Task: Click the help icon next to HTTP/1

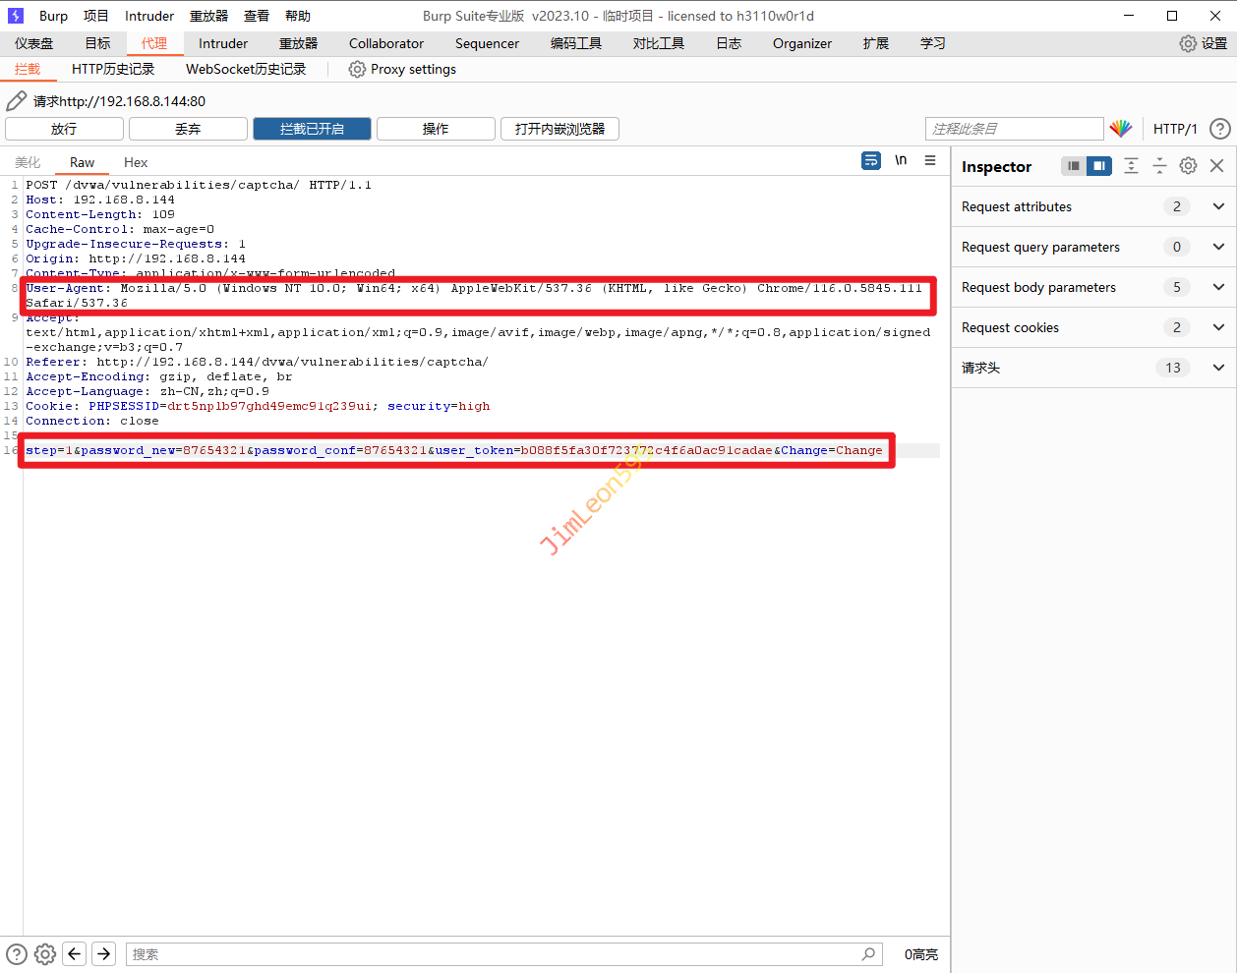Action: [x=1219, y=129]
